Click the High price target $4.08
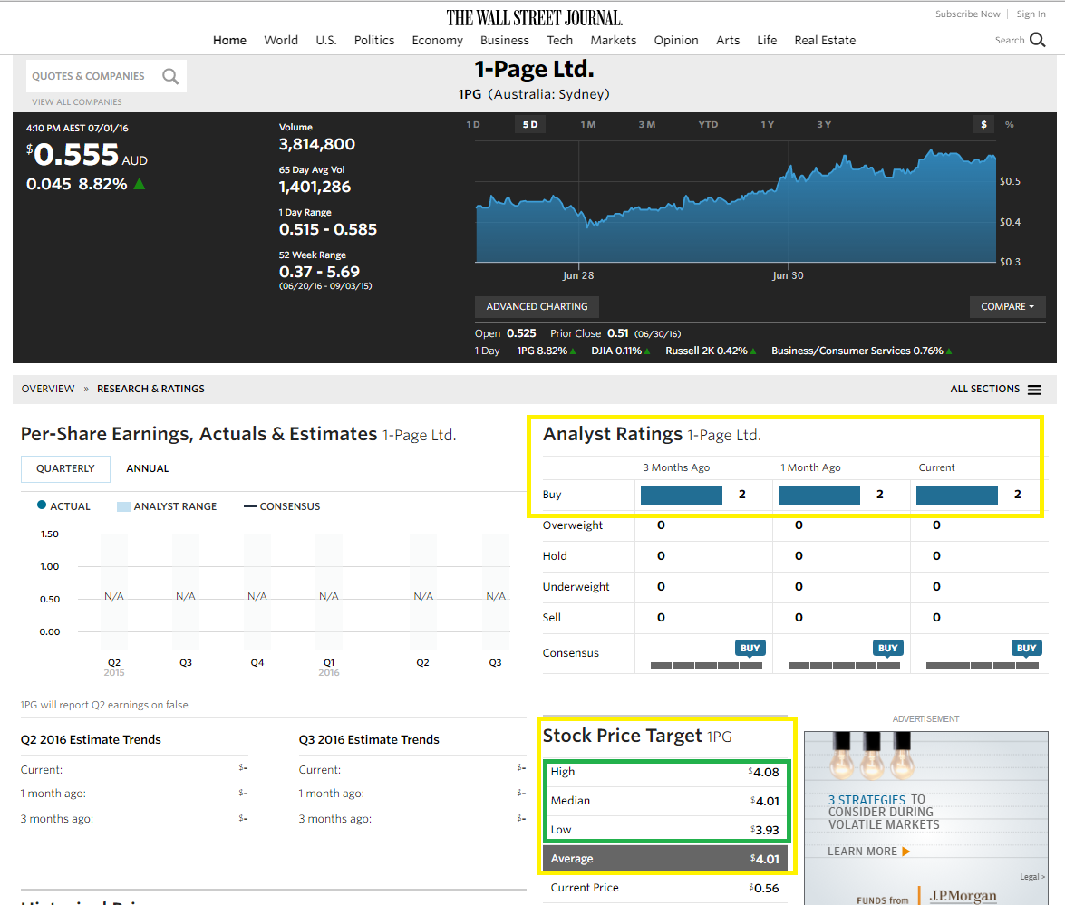This screenshot has height=905, width=1065. (x=763, y=773)
